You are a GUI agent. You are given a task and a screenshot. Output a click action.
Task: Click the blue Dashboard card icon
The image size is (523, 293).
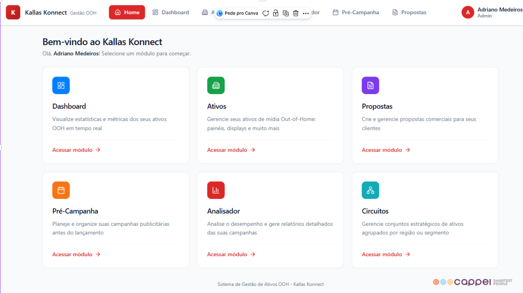click(61, 85)
